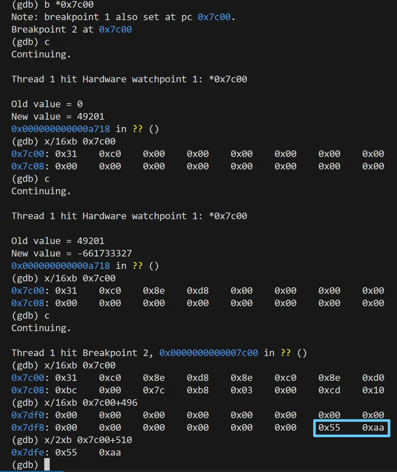Viewport: 397px width, 472px height.
Task: Click the "x/2xb 0x7c00+510" command text
Action: tap(88, 440)
